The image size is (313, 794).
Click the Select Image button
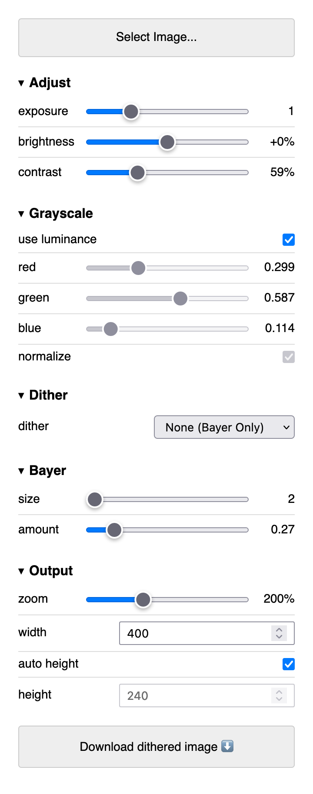(x=156, y=37)
